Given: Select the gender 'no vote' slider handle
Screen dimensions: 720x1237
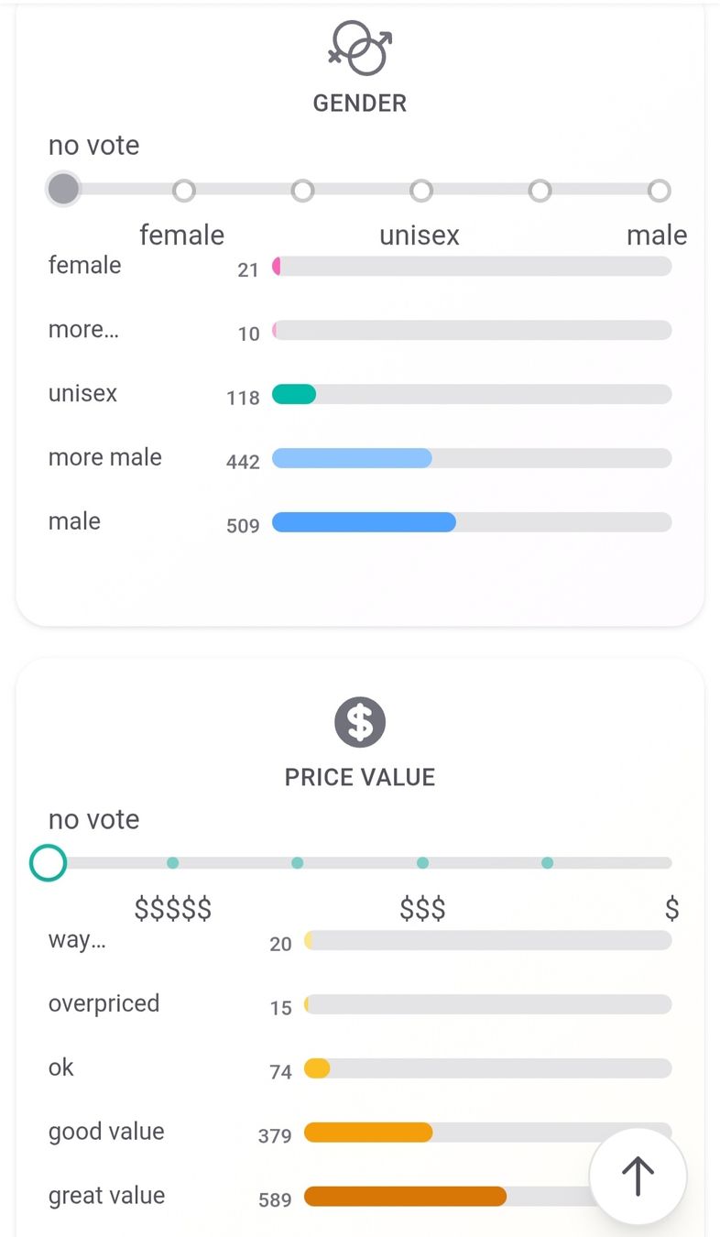Looking at the screenshot, I should click(x=63, y=190).
